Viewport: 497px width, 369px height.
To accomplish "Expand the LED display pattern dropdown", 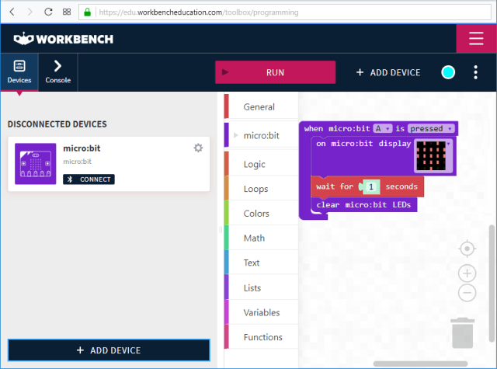I will coord(448,144).
